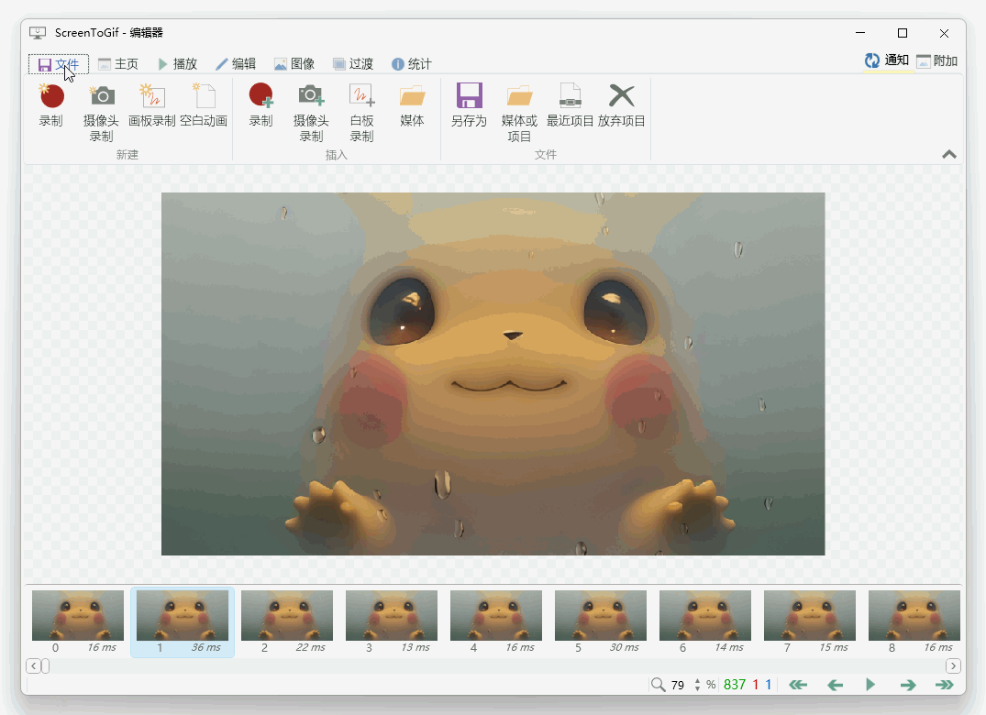The height and width of the screenshot is (715, 986).
Task: Open the 编辑 ribbon tab
Action: 236,64
